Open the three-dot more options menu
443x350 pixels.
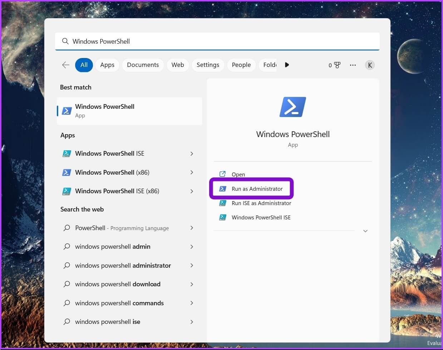[353, 65]
